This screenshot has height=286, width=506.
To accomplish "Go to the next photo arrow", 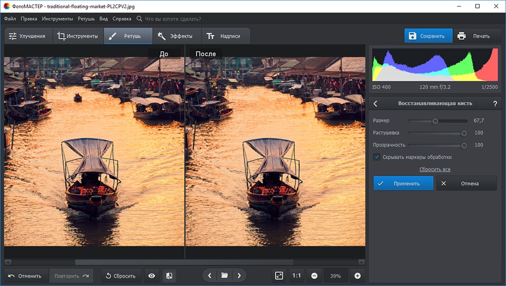I will (239, 275).
